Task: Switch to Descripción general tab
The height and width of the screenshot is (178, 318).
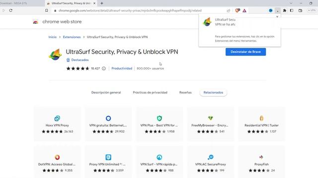Action: 106,92
